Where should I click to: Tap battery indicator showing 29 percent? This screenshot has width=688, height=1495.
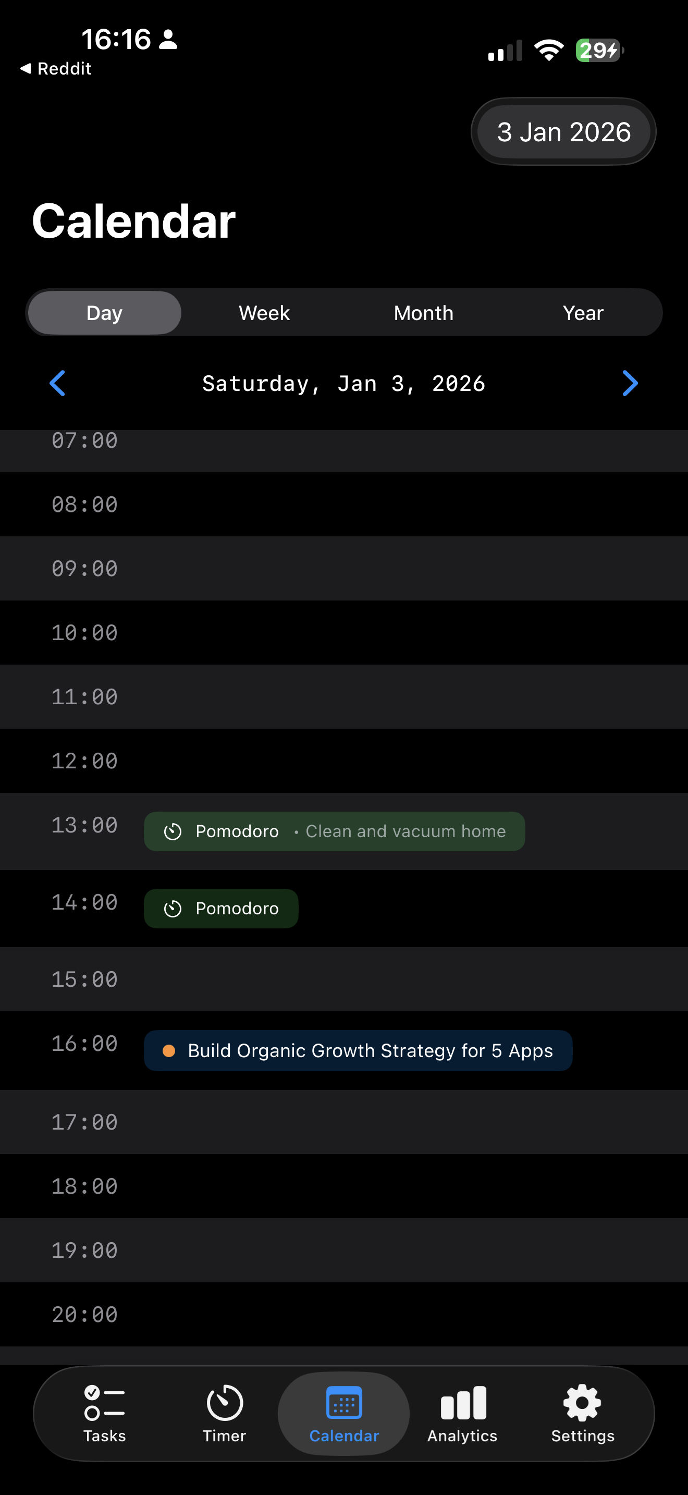click(x=599, y=51)
